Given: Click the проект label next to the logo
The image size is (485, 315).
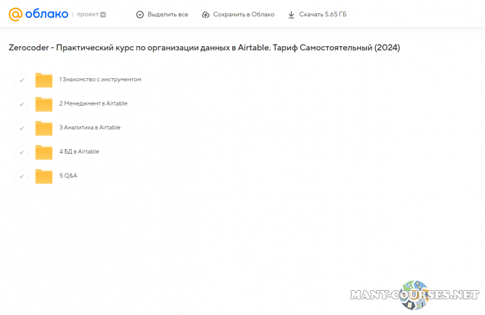Looking at the screenshot, I should click(87, 15).
